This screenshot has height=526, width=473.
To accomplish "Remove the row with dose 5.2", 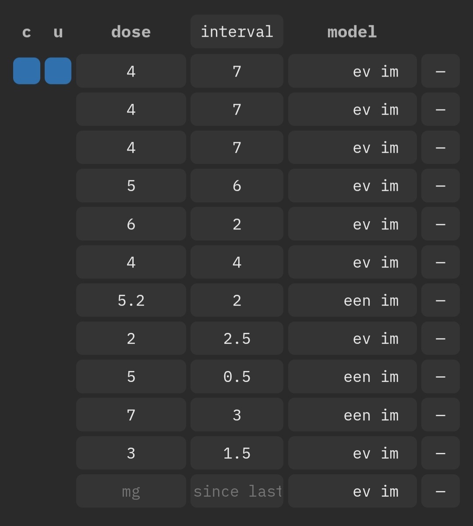I will coord(440,300).
